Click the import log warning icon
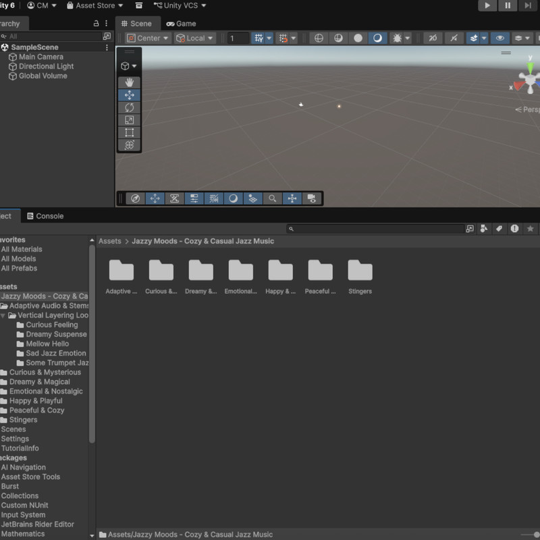This screenshot has width=540, height=540. (514, 229)
